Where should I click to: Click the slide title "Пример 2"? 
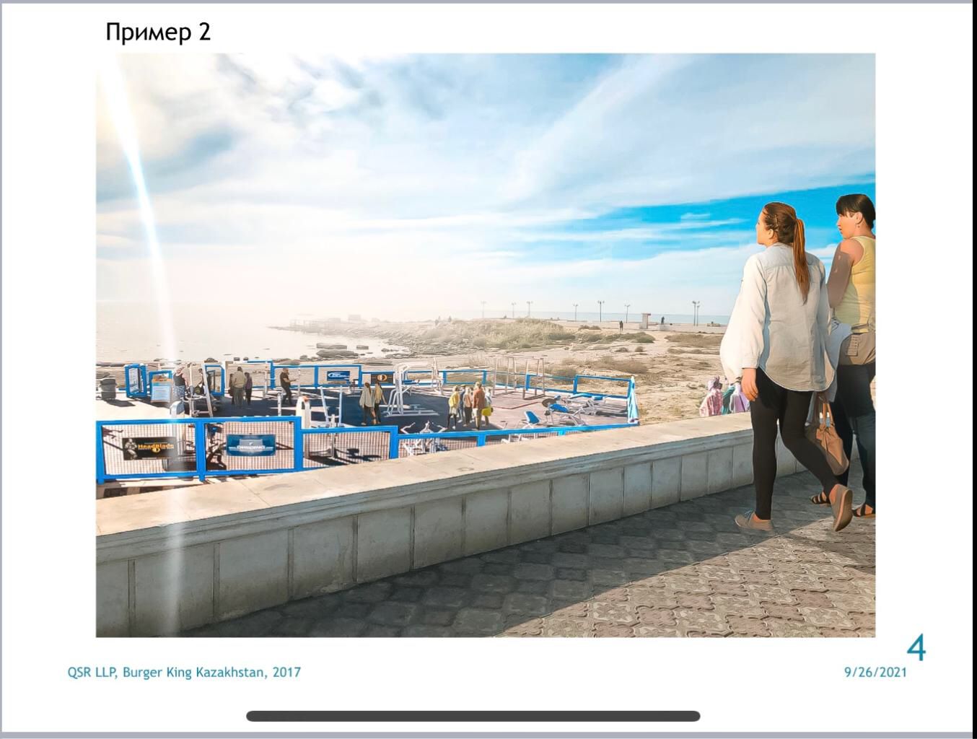click(158, 32)
